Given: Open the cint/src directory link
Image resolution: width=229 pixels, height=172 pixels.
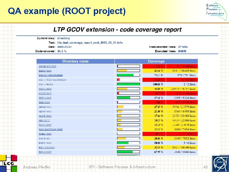Looking at the screenshot, I should point(45,89).
